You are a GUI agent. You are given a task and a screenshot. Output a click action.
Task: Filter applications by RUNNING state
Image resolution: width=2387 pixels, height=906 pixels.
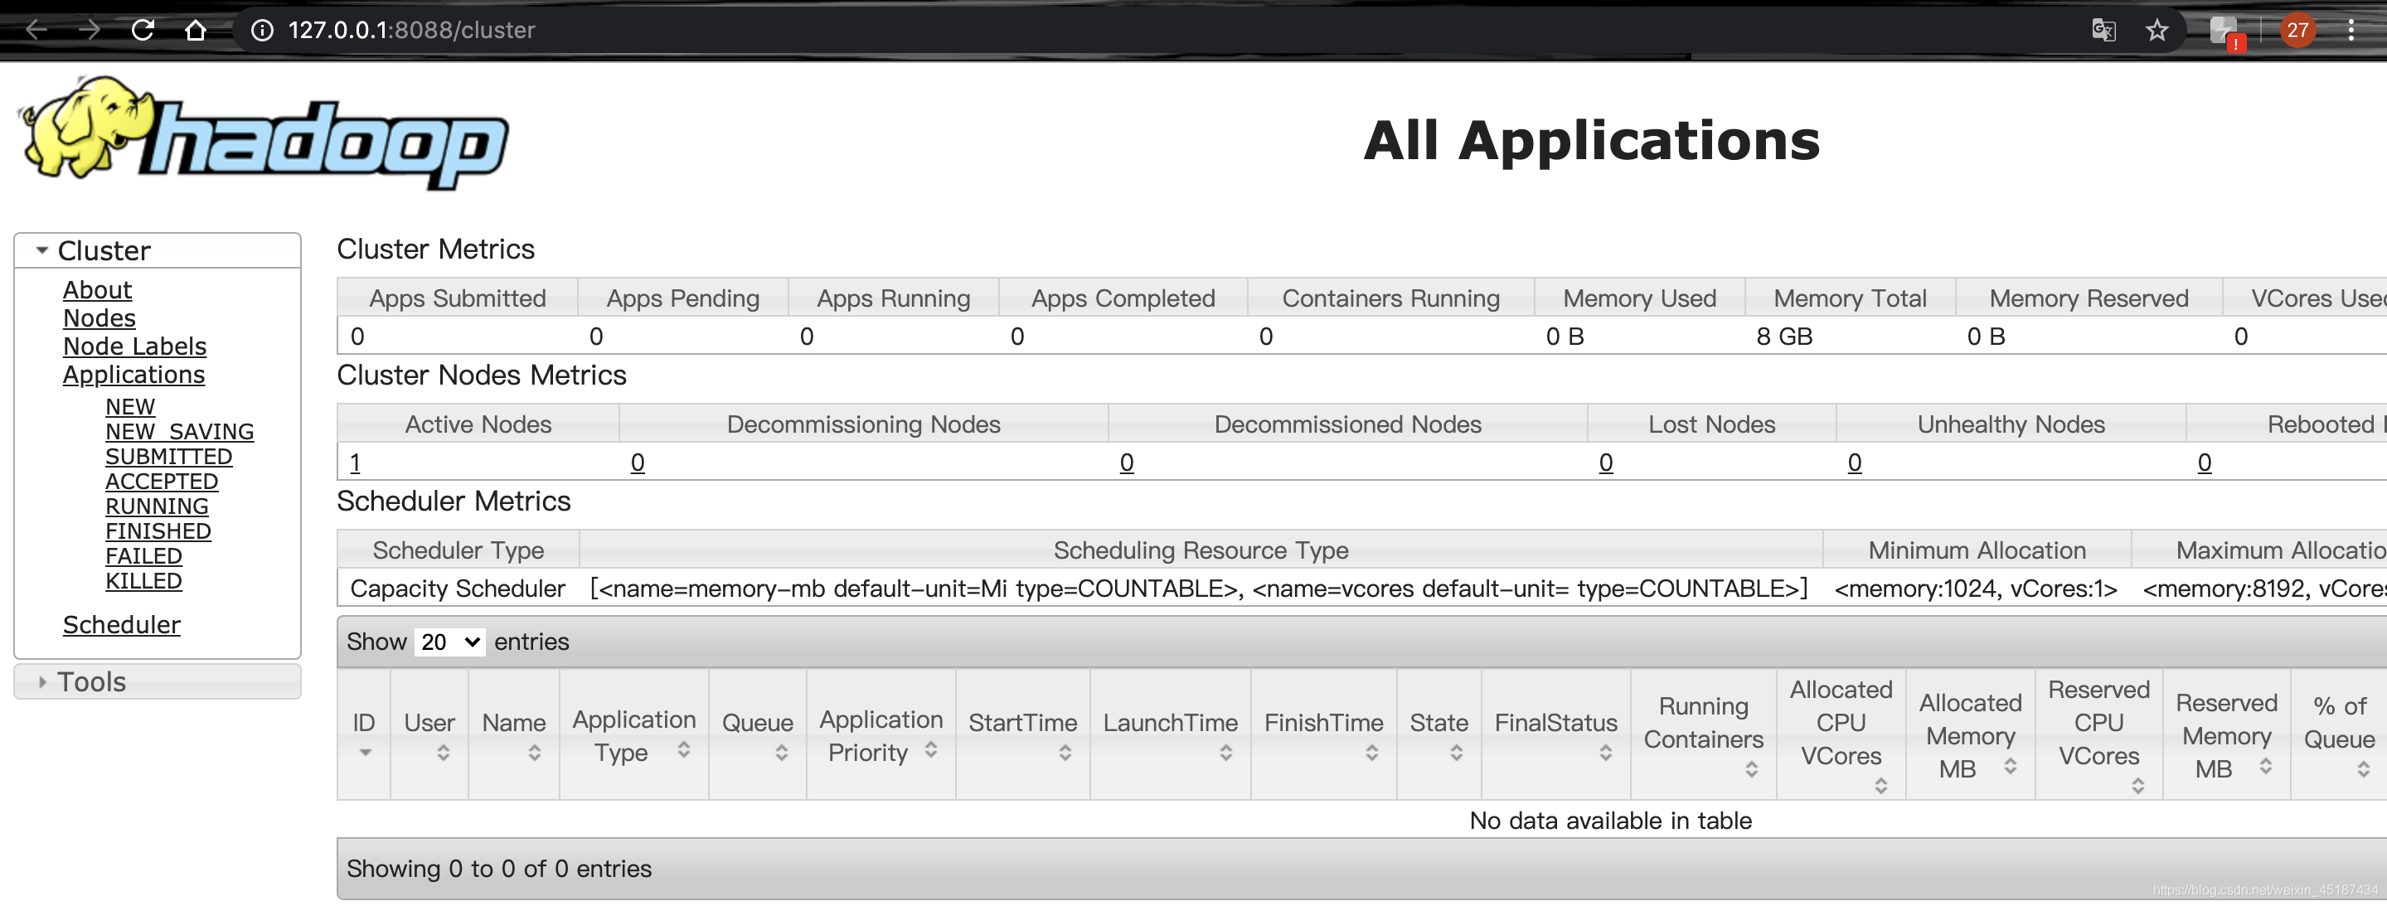(157, 506)
